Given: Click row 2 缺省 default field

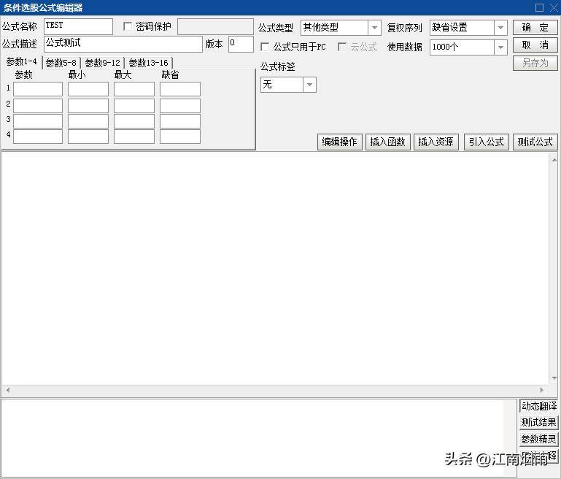Looking at the screenshot, I should tap(180, 106).
